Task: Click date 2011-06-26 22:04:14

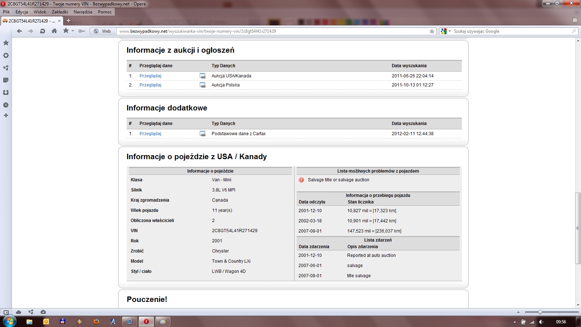Action: coord(413,76)
